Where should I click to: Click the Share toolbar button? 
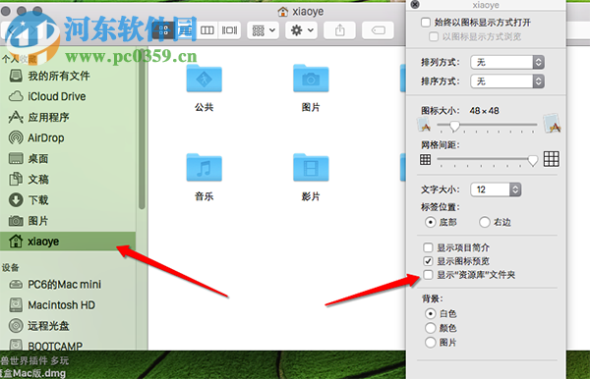coord(340,30)
